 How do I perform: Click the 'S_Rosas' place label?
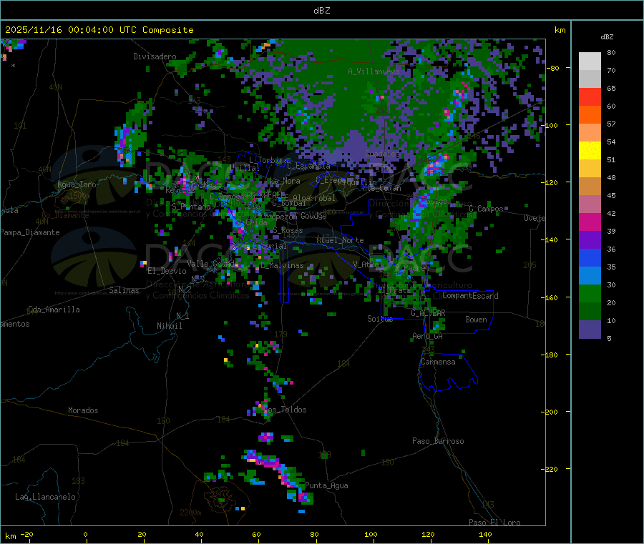pos(288,231)
